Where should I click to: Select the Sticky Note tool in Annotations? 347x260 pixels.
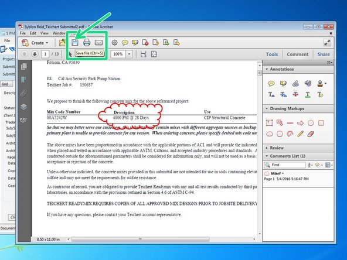[x=271, y=83]
